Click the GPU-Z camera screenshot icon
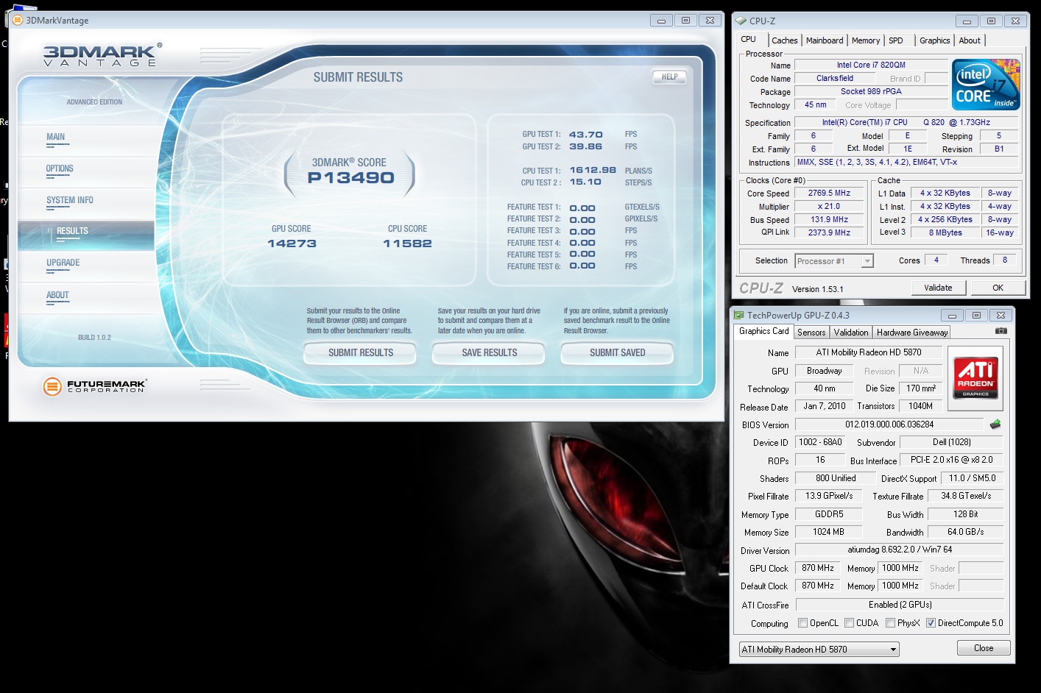 (x=1001, y=331)
